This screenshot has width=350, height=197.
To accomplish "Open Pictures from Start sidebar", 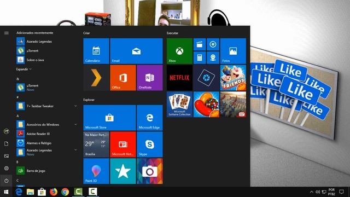I will pyautogui.click(x=6, y=156).
